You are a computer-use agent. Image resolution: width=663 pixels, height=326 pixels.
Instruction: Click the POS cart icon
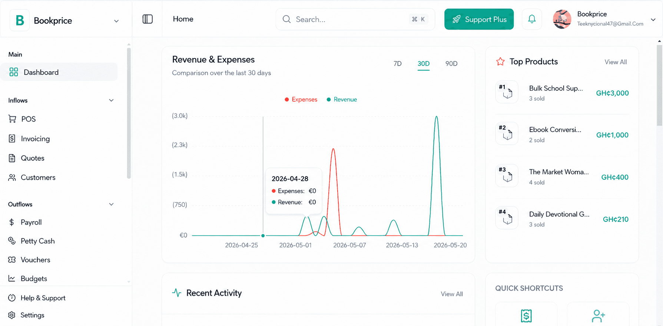12,119
